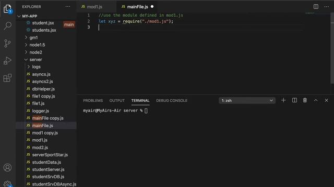
Task: Click the terminal prompt input
Action: click(x=146, y=111)
